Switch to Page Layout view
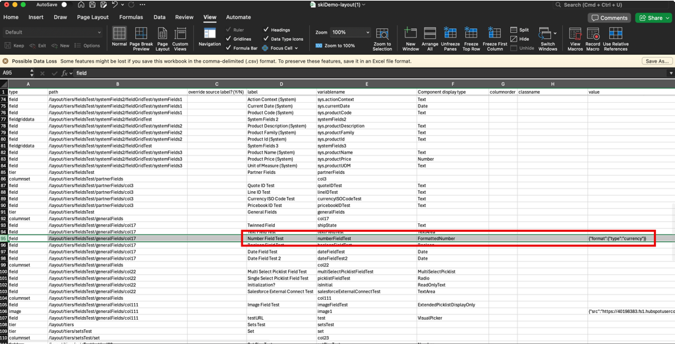 coord(162,39)
